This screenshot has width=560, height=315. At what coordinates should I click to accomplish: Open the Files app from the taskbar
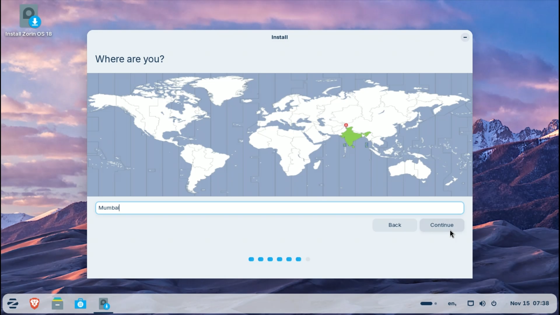(57, 303)
